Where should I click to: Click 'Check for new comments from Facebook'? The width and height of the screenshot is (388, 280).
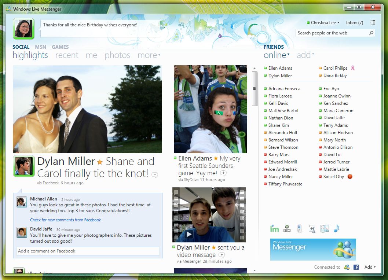(65, 220)
